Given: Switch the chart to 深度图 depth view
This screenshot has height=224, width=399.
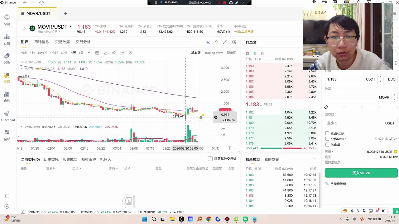Looking at the screenshot, I should pos(231,53).
